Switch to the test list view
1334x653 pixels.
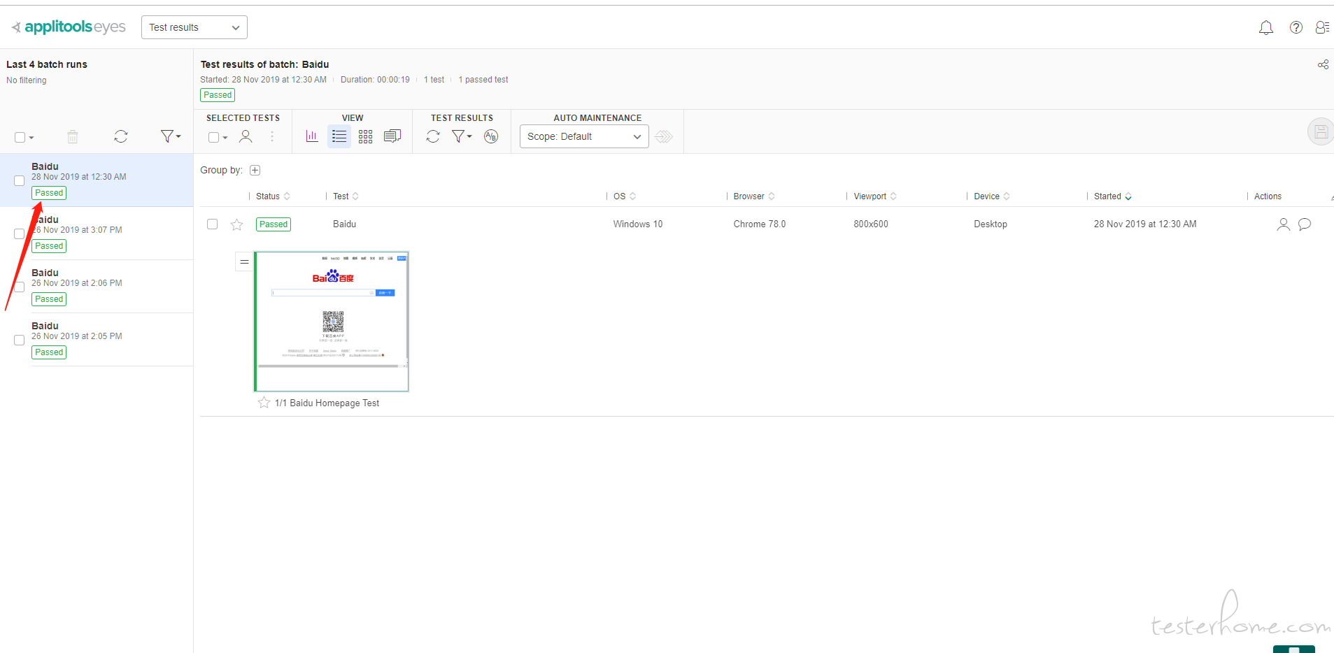(x=339, y=136)
